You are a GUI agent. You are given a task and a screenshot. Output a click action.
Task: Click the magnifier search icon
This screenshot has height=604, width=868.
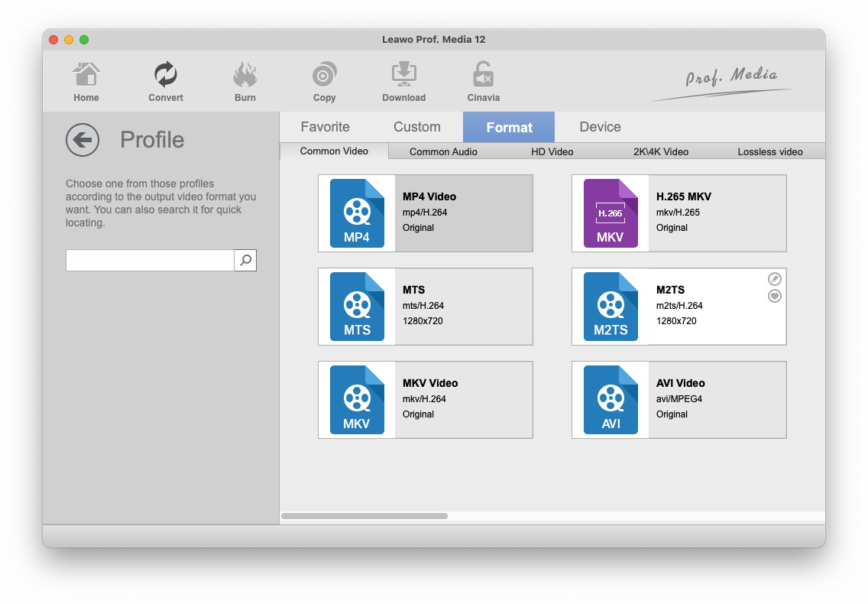click(245, 260)
